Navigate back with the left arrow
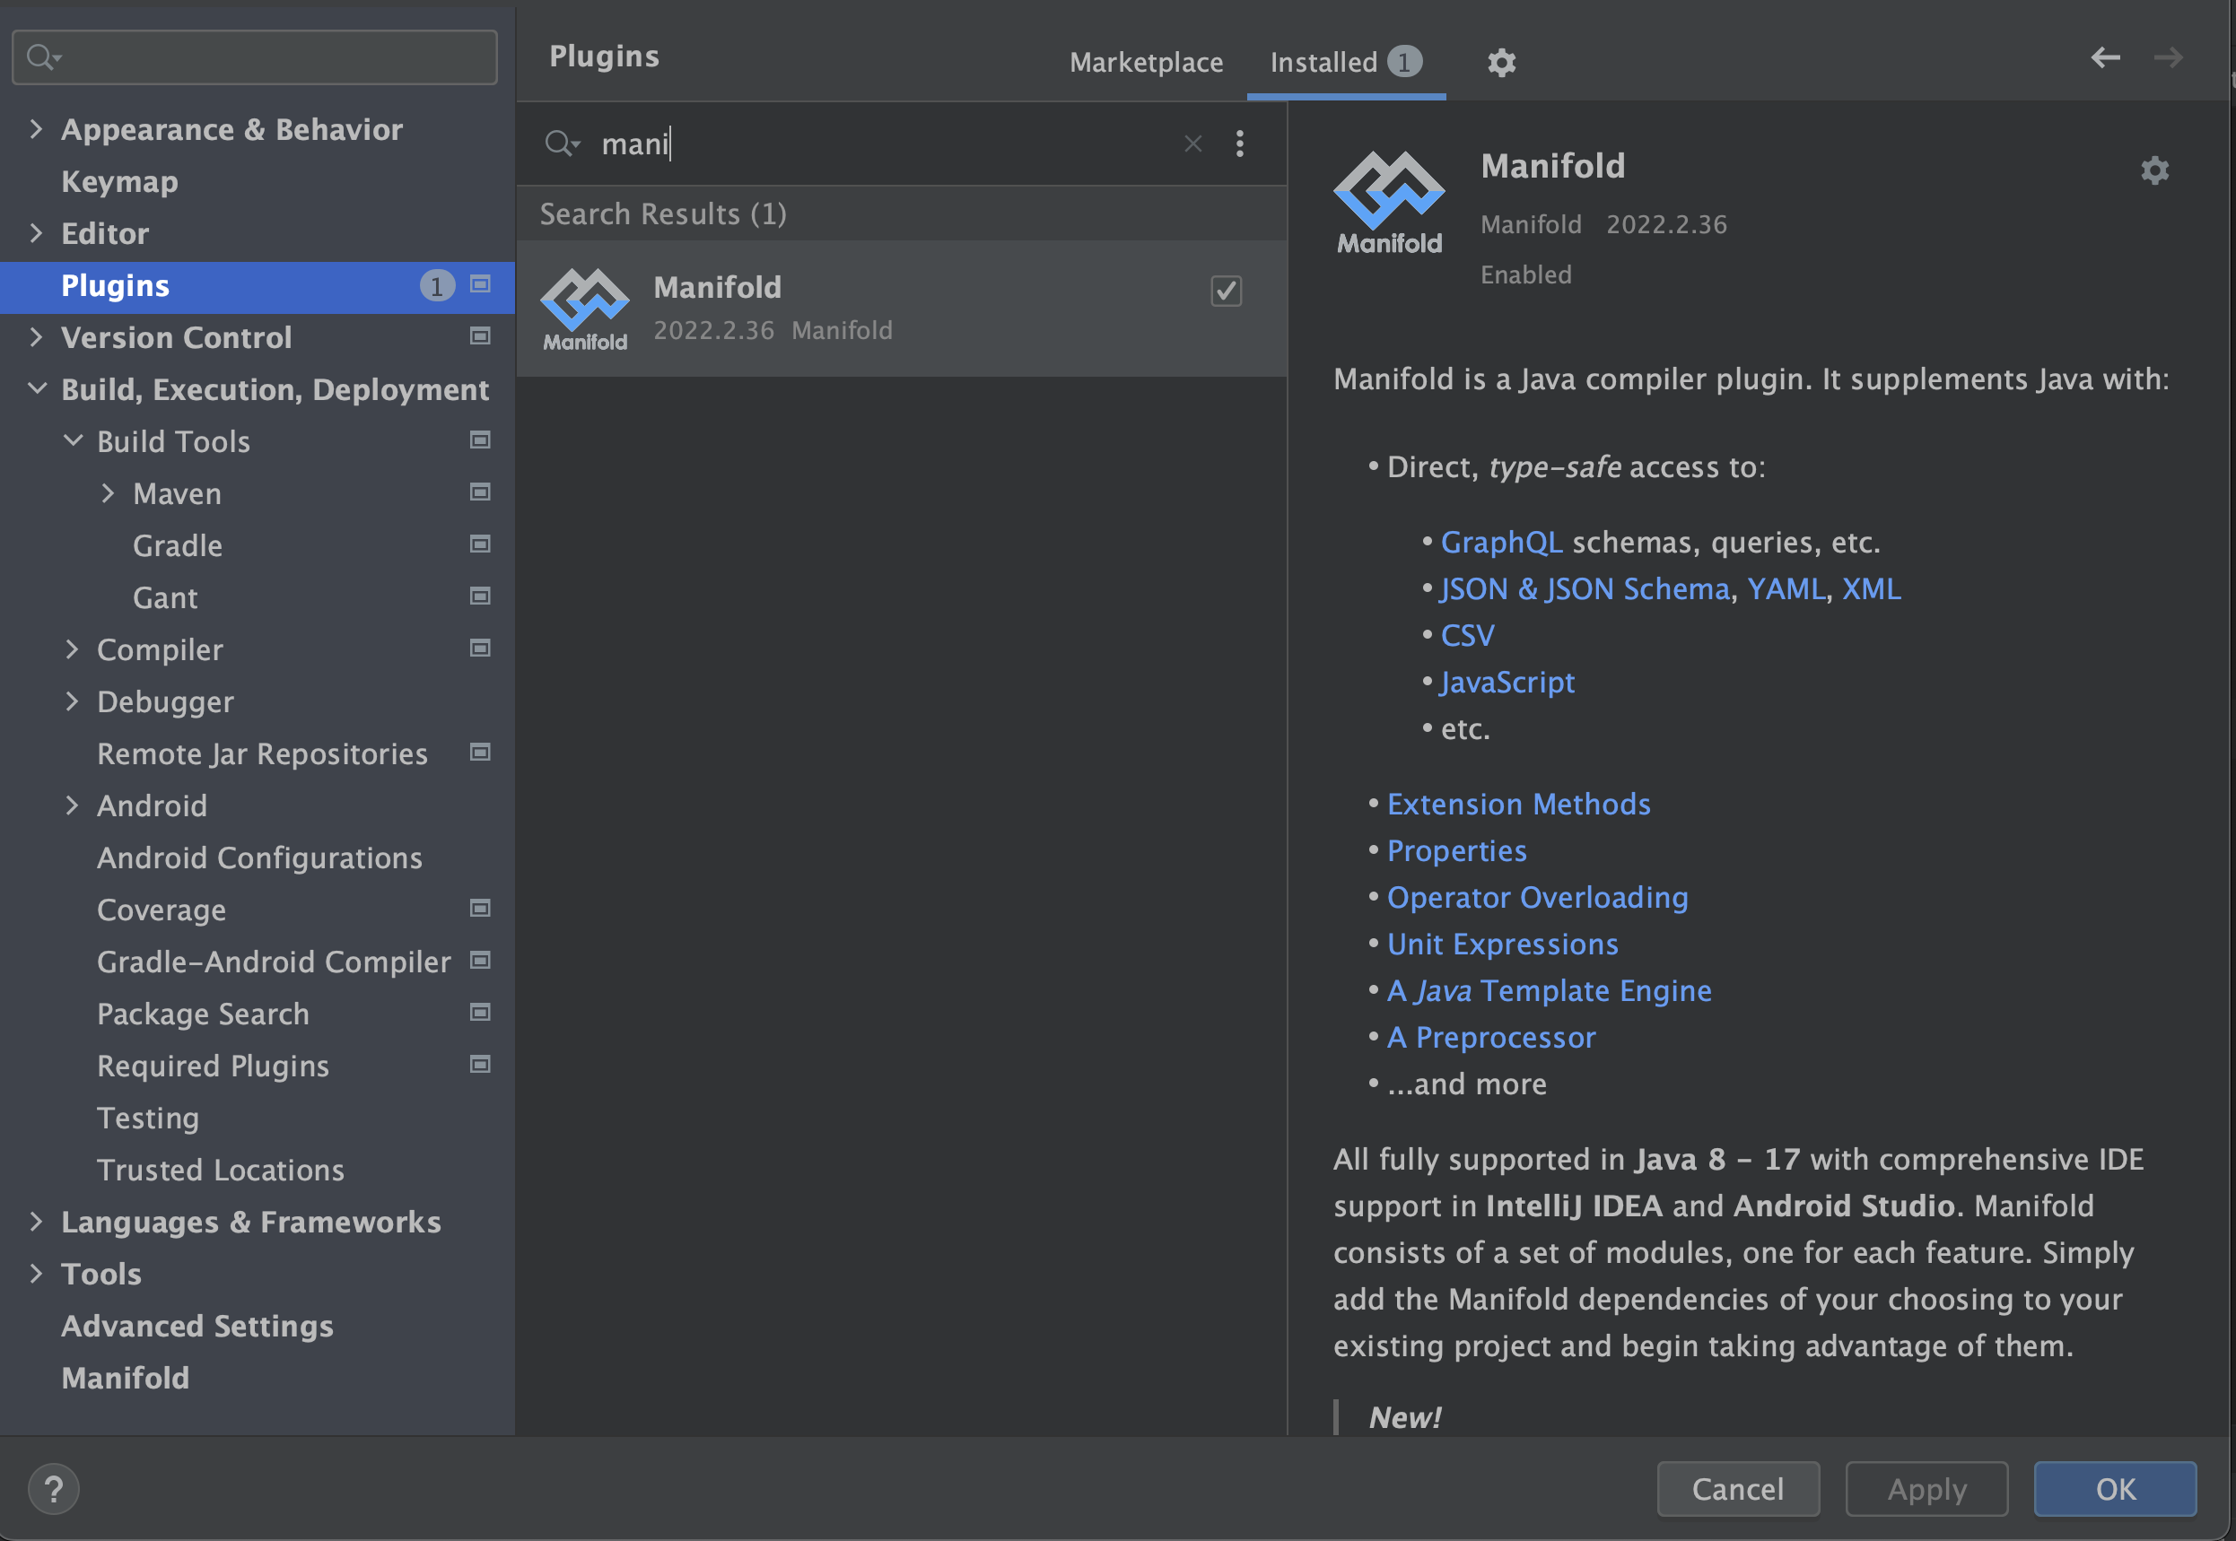This screenshot has width=2236, height=1541. [x=2105, y=58]
